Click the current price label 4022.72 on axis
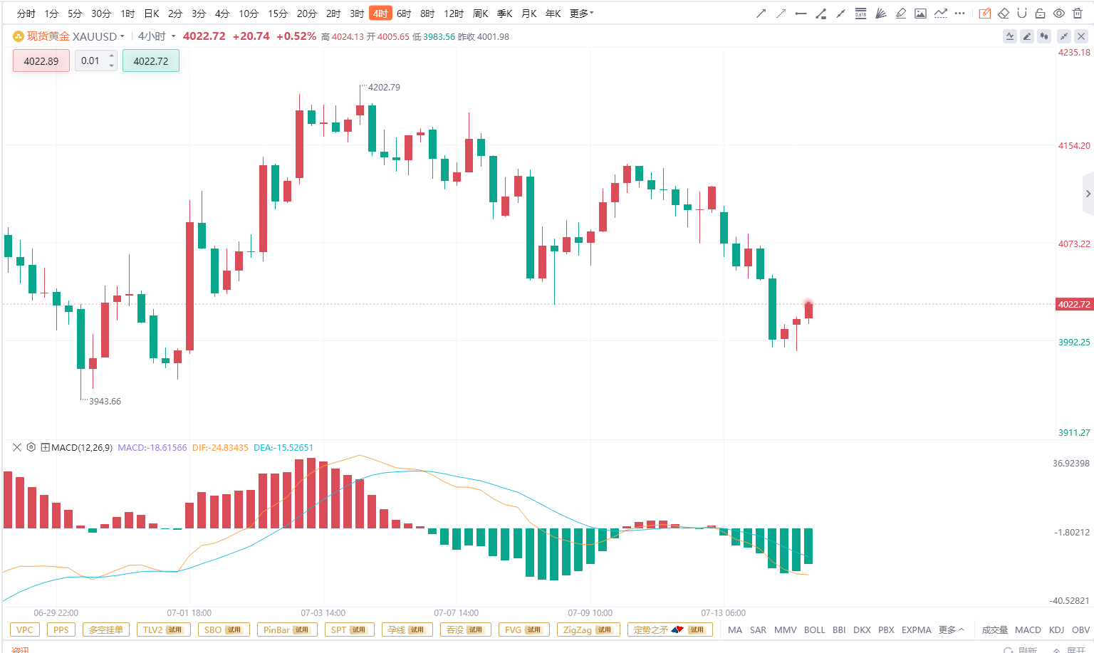Image resolution: width=1094 pixels, height=653 pixels. (x=1073, y=304)
